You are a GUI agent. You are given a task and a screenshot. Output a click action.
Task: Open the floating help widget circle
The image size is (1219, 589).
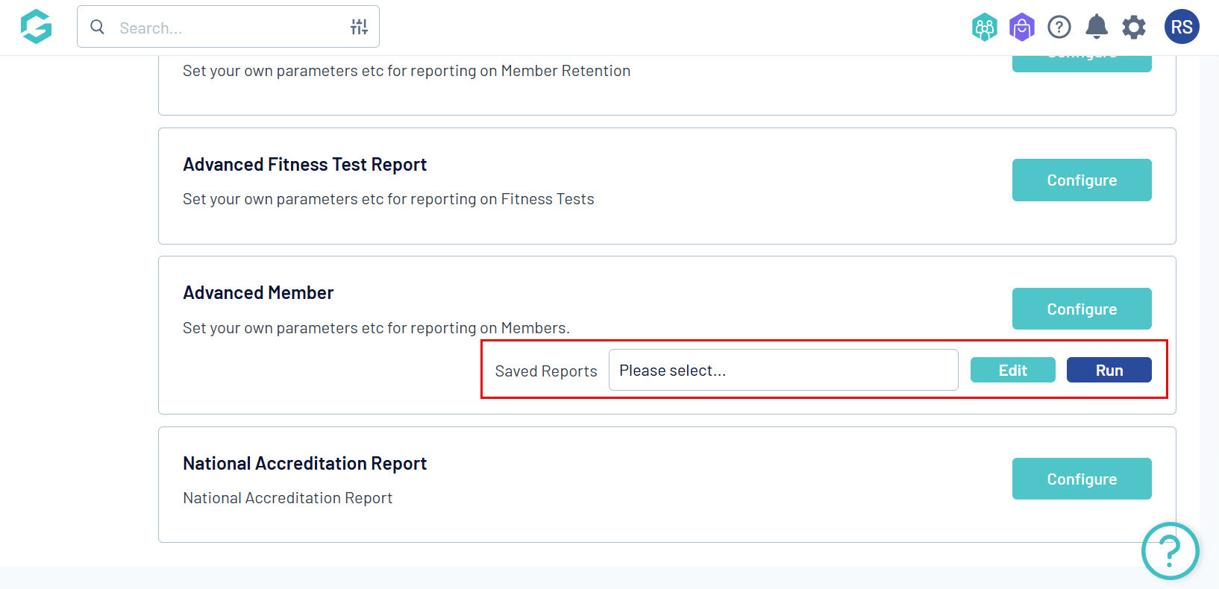click(1170, 551)
